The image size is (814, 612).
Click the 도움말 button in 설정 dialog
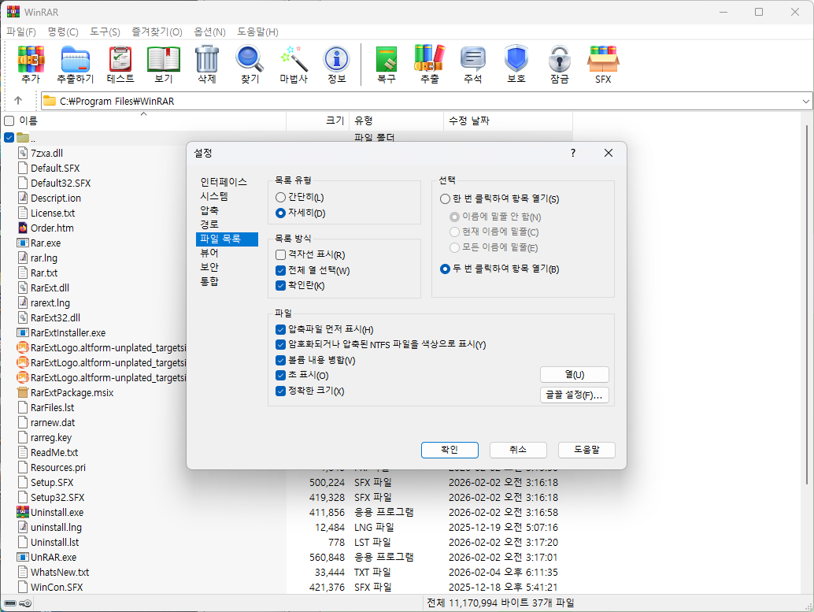pos(586,450)
